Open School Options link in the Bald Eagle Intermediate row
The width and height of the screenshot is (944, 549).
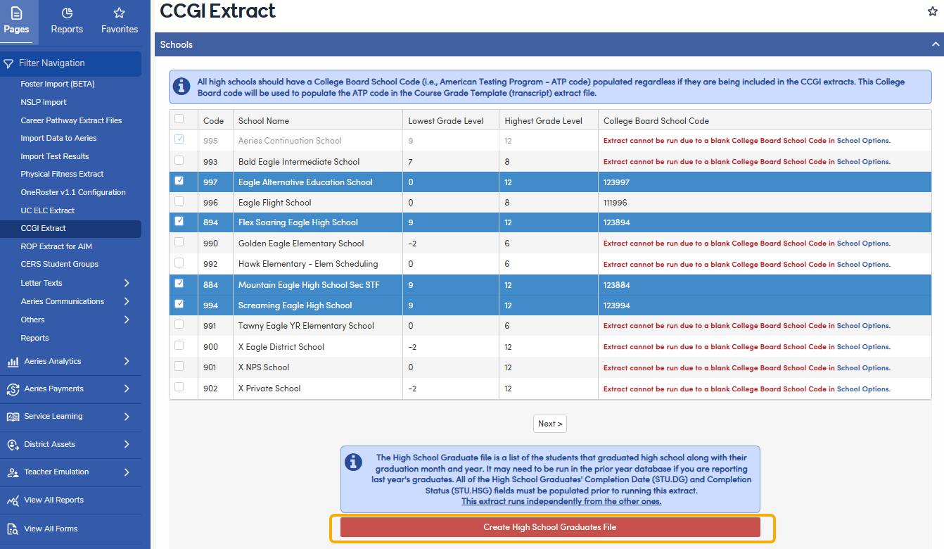click(x=863, y=162)
